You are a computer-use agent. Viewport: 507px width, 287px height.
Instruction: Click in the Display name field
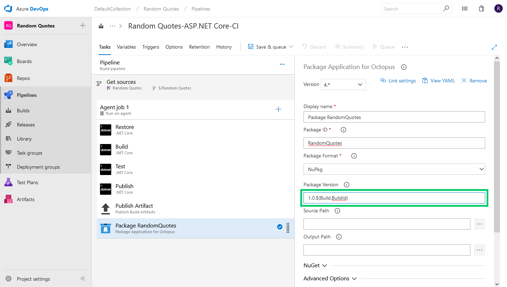394,117
